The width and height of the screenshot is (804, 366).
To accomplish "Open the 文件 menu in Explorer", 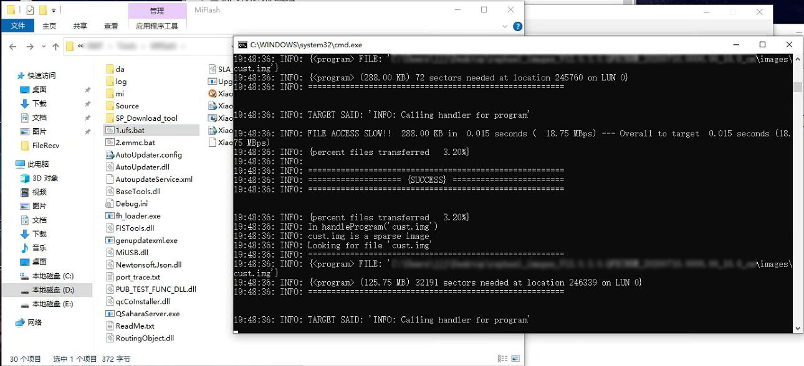I will (x=18, y=26).
